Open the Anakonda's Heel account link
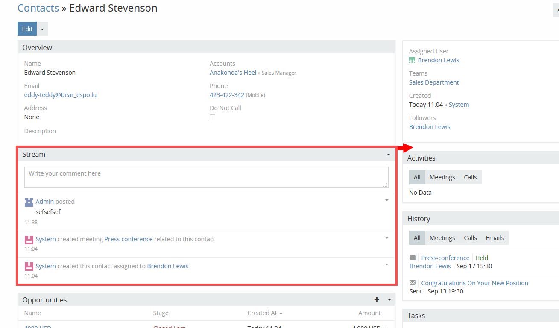 233,73
